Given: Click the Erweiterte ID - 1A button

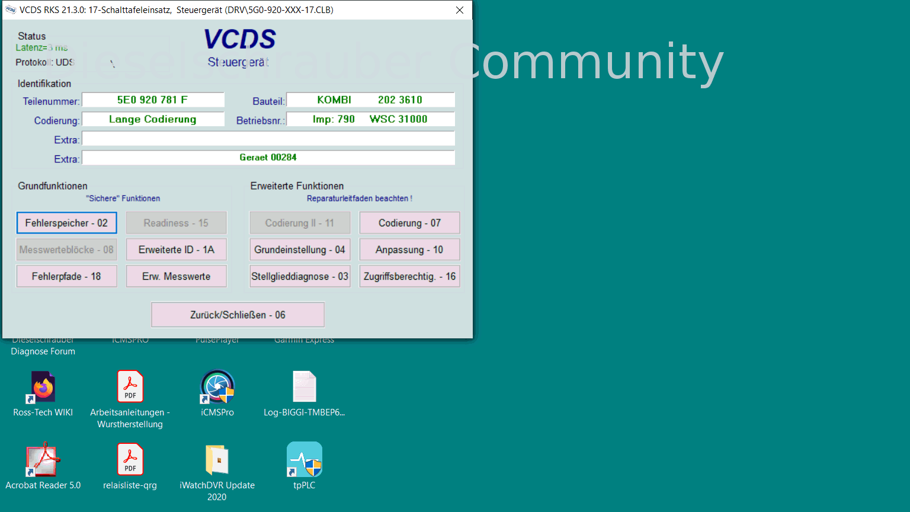Looking at the screenshot, I should pyautogui.click(x=177, y=249).
